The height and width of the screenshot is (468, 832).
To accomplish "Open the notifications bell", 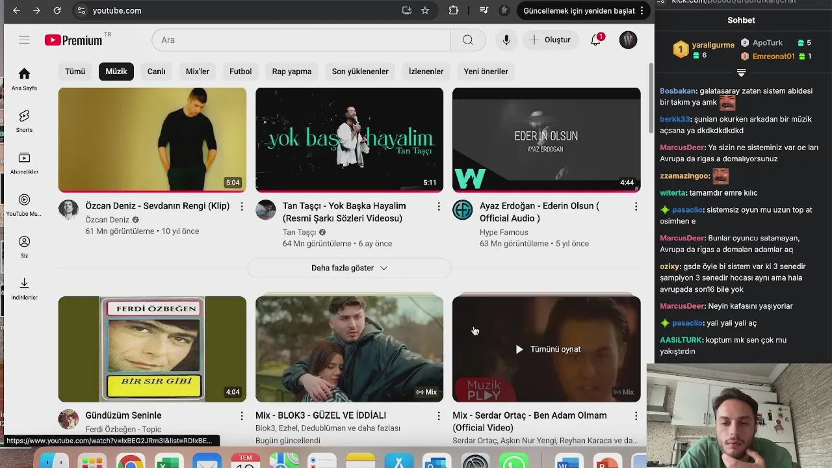I will pyautogui.click(x=595, y=40).
